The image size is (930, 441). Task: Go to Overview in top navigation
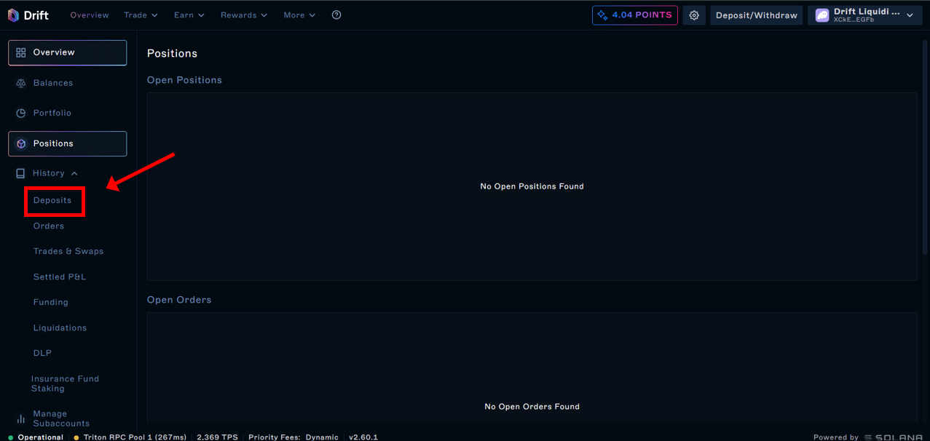[x=90, y=15]
